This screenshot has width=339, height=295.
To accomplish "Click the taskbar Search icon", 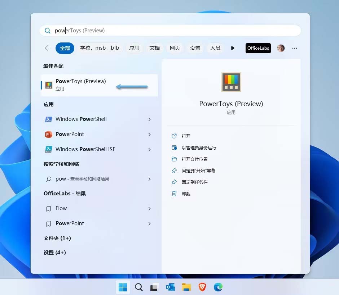I will [139, 287].
